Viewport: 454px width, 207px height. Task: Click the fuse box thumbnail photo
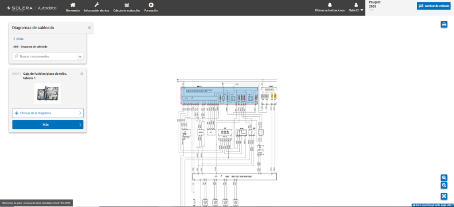47,93
